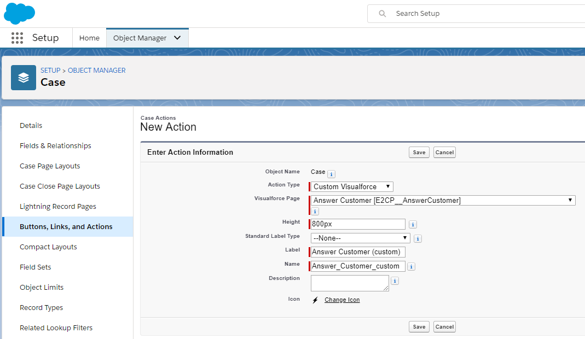The width and height of the screenshot is (585, 339).
Task: Click the search magnifier icon
Action: click(x=383, y=14)
